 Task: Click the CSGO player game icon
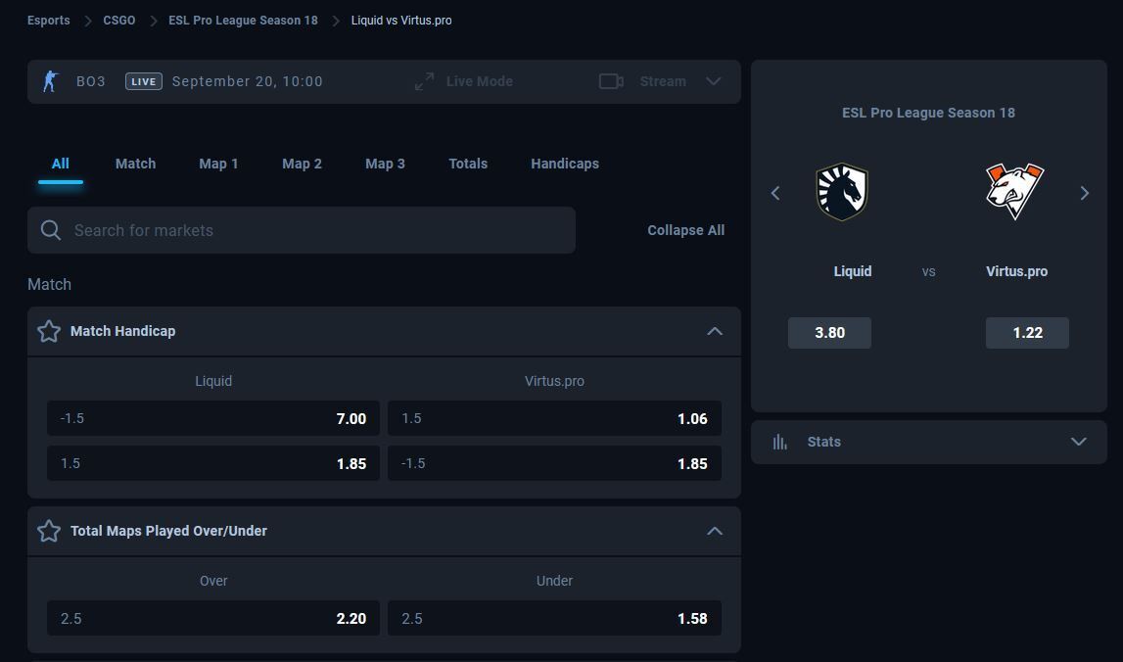50,81
